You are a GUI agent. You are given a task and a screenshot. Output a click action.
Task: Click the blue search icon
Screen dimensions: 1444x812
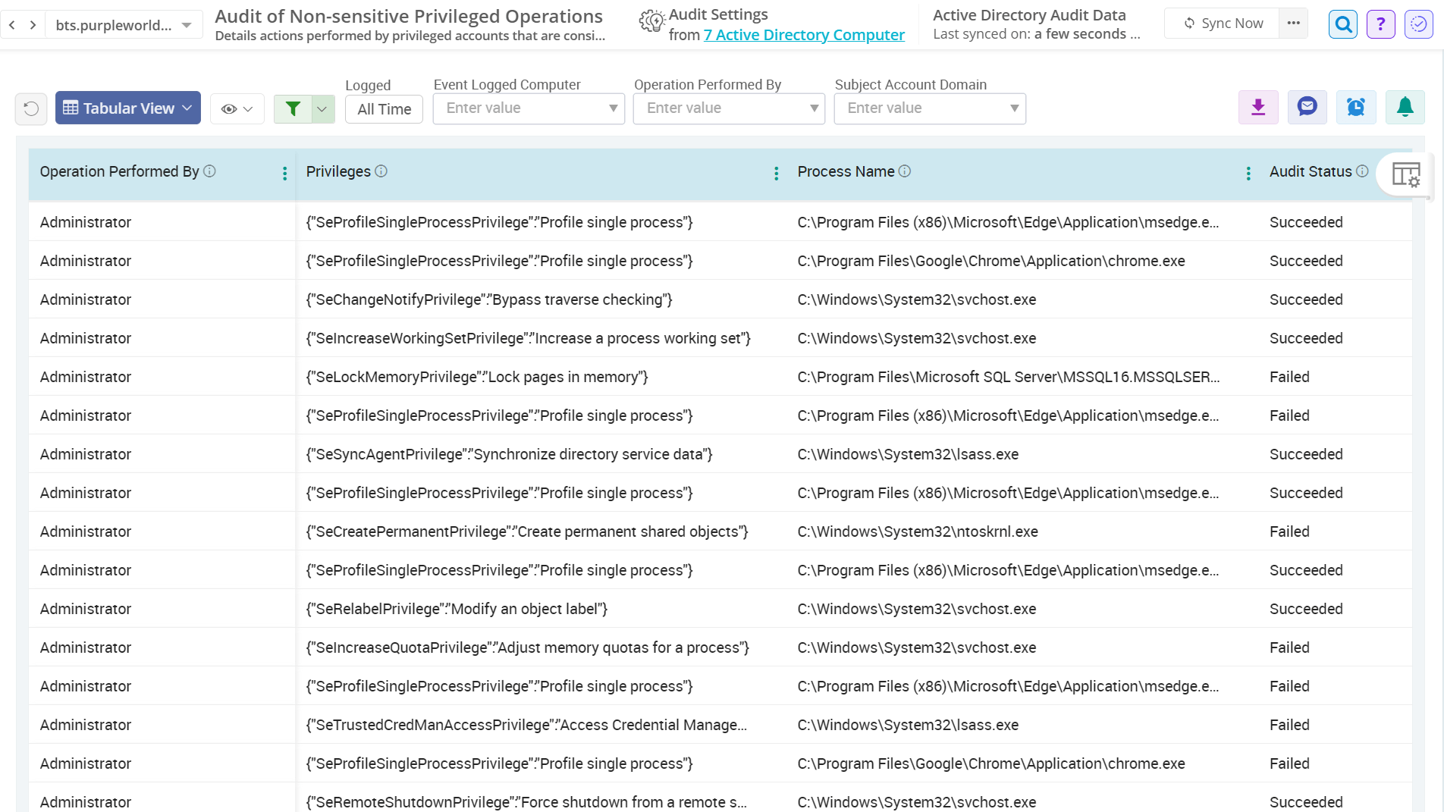click(1343, 24)
